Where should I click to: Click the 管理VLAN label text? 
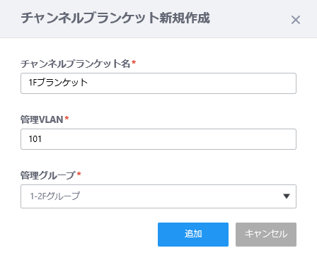pyautogui.click(x=42, y=119)
